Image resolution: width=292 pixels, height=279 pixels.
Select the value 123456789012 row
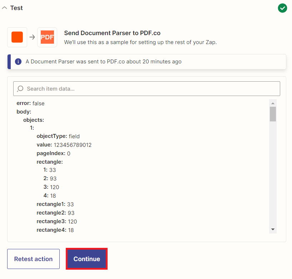pos(64,145)
